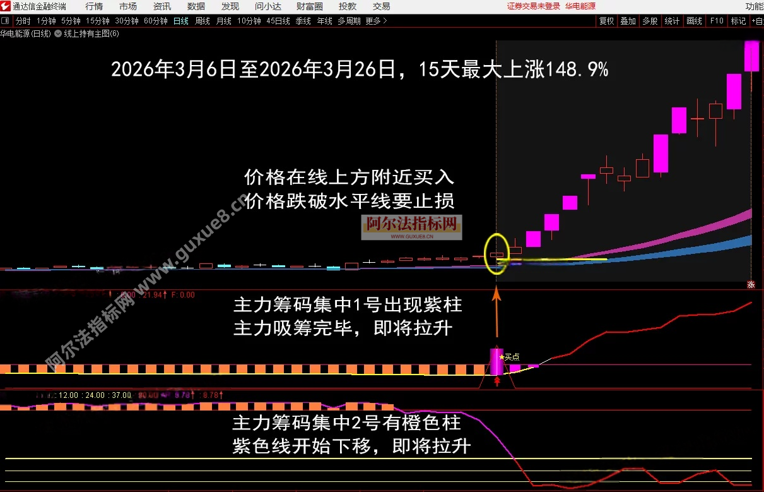Toggle the active 日线 period display
Screen dimensions: 764x492
(181, 20)
